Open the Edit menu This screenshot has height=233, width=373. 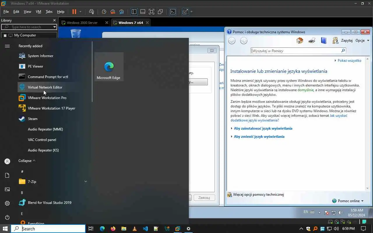tap(16, 12)
